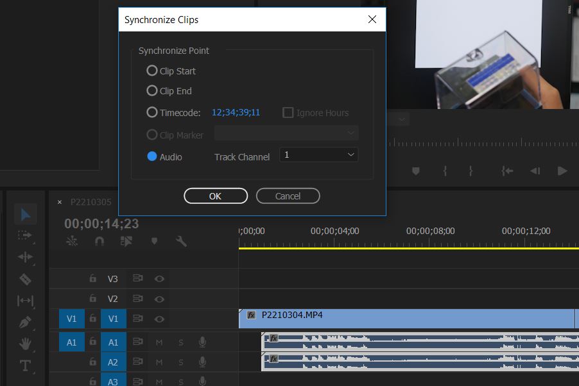579x386 pixels.
Task: Click the Play button in the Program Monitor
Action: coord(562,171)
